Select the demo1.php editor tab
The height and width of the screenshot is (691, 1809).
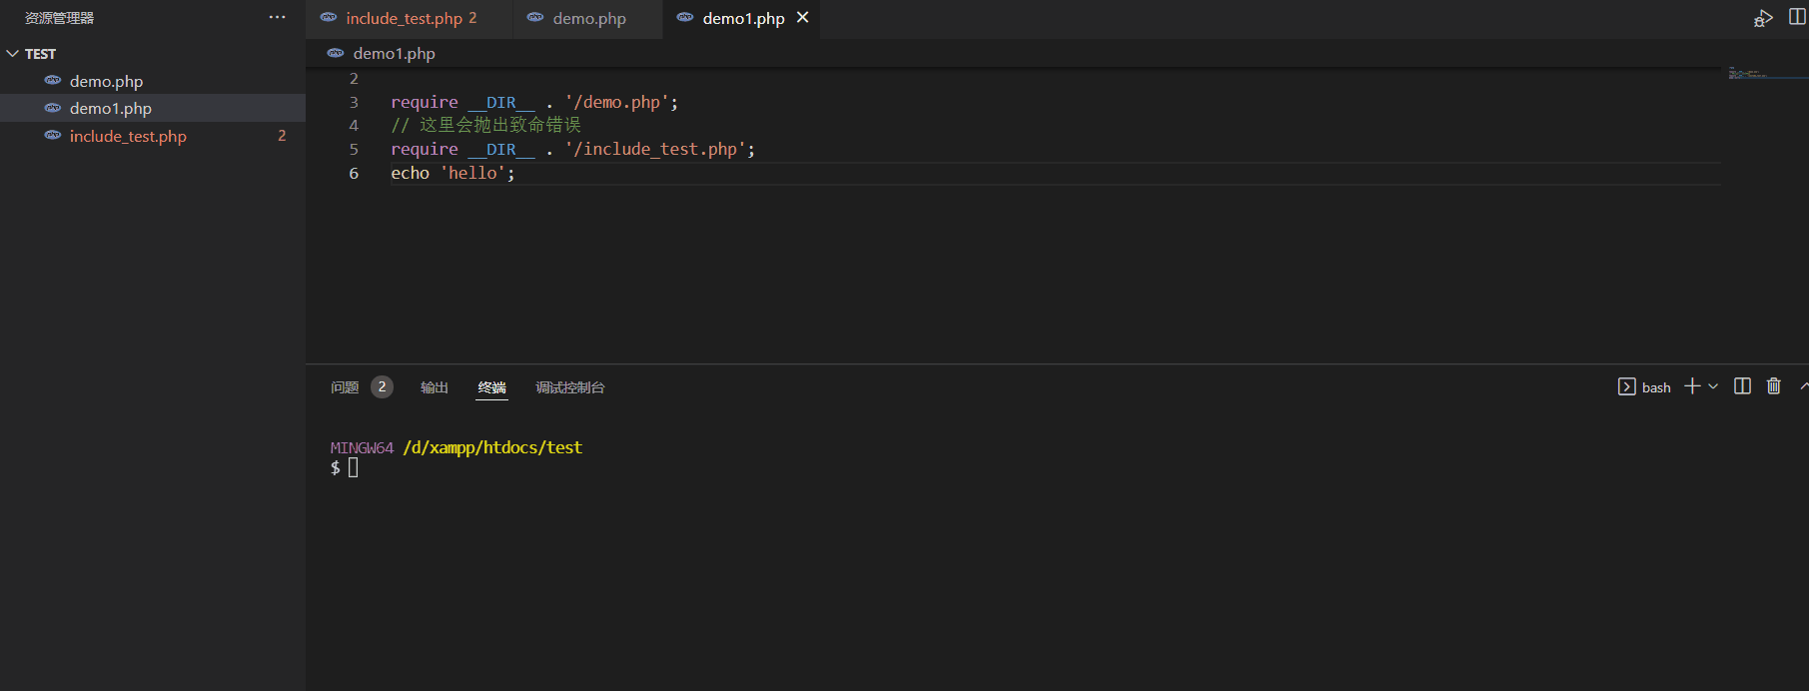click(x=743, y=18)
